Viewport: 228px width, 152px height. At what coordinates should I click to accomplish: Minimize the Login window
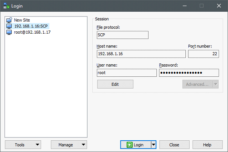coord(185,6)
